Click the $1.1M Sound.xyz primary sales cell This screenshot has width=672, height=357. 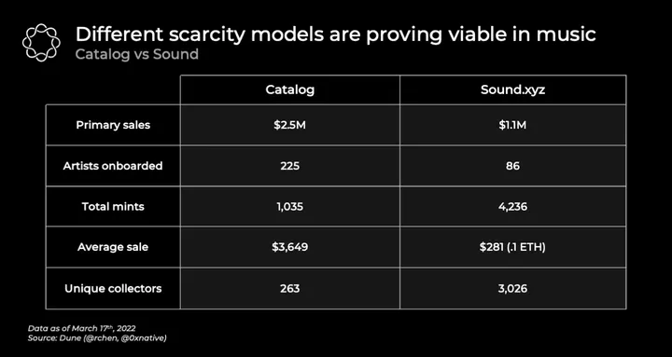pyautogui.click(x=513, y=125)
